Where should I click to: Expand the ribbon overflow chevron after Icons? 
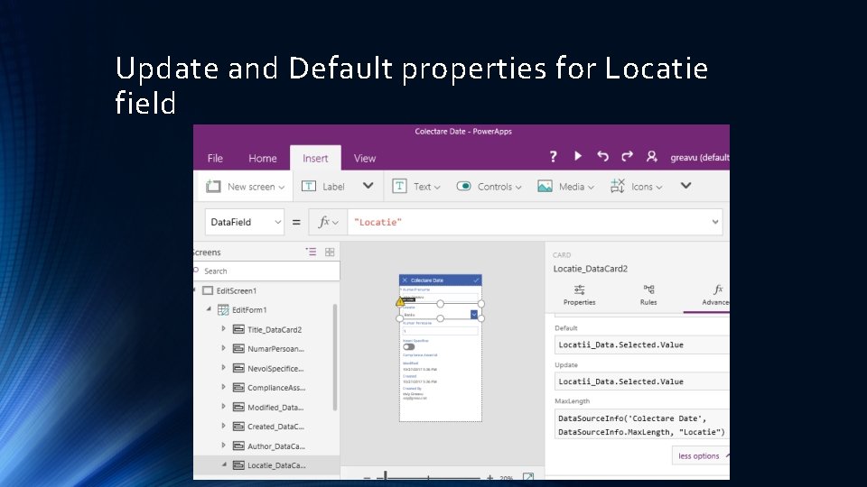pos(685,186)
